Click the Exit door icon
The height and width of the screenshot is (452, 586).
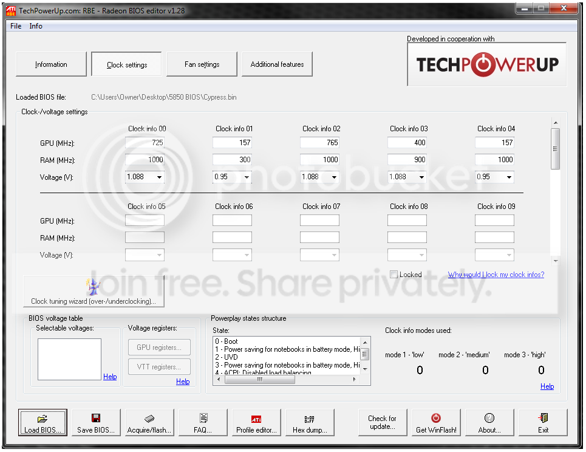click(543, 419)
